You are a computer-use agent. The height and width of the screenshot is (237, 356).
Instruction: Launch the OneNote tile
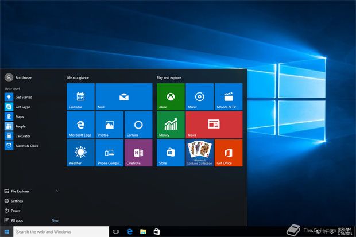click(x=138, y=153)
